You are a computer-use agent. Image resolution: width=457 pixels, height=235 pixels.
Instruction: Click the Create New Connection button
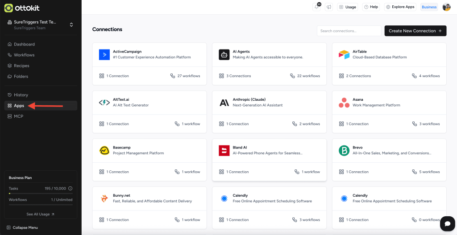tap(415, 31)
